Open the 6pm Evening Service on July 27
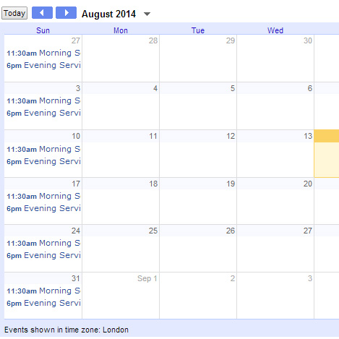 (43, 65)
